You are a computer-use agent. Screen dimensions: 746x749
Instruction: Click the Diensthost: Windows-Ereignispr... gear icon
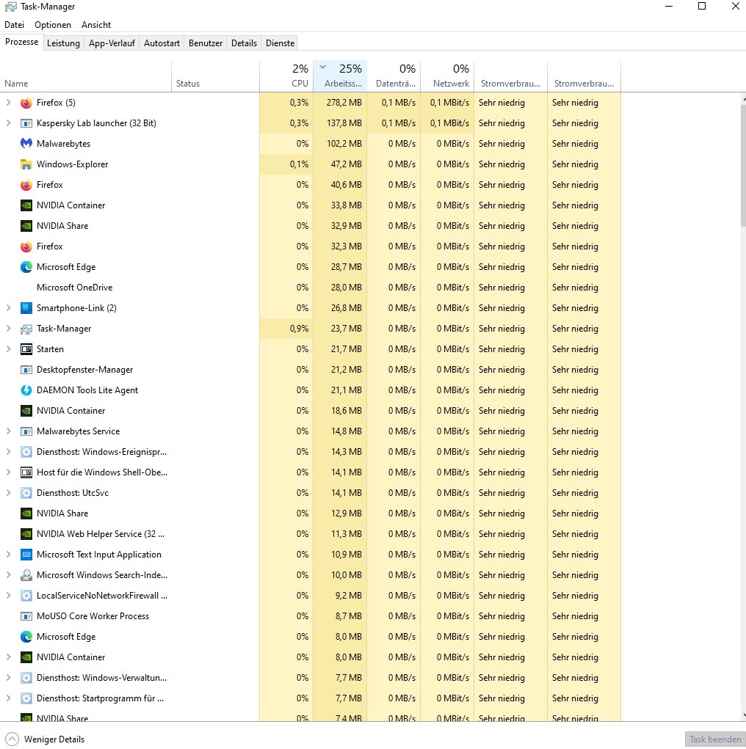pyautogui.click(x=26, y=452)
